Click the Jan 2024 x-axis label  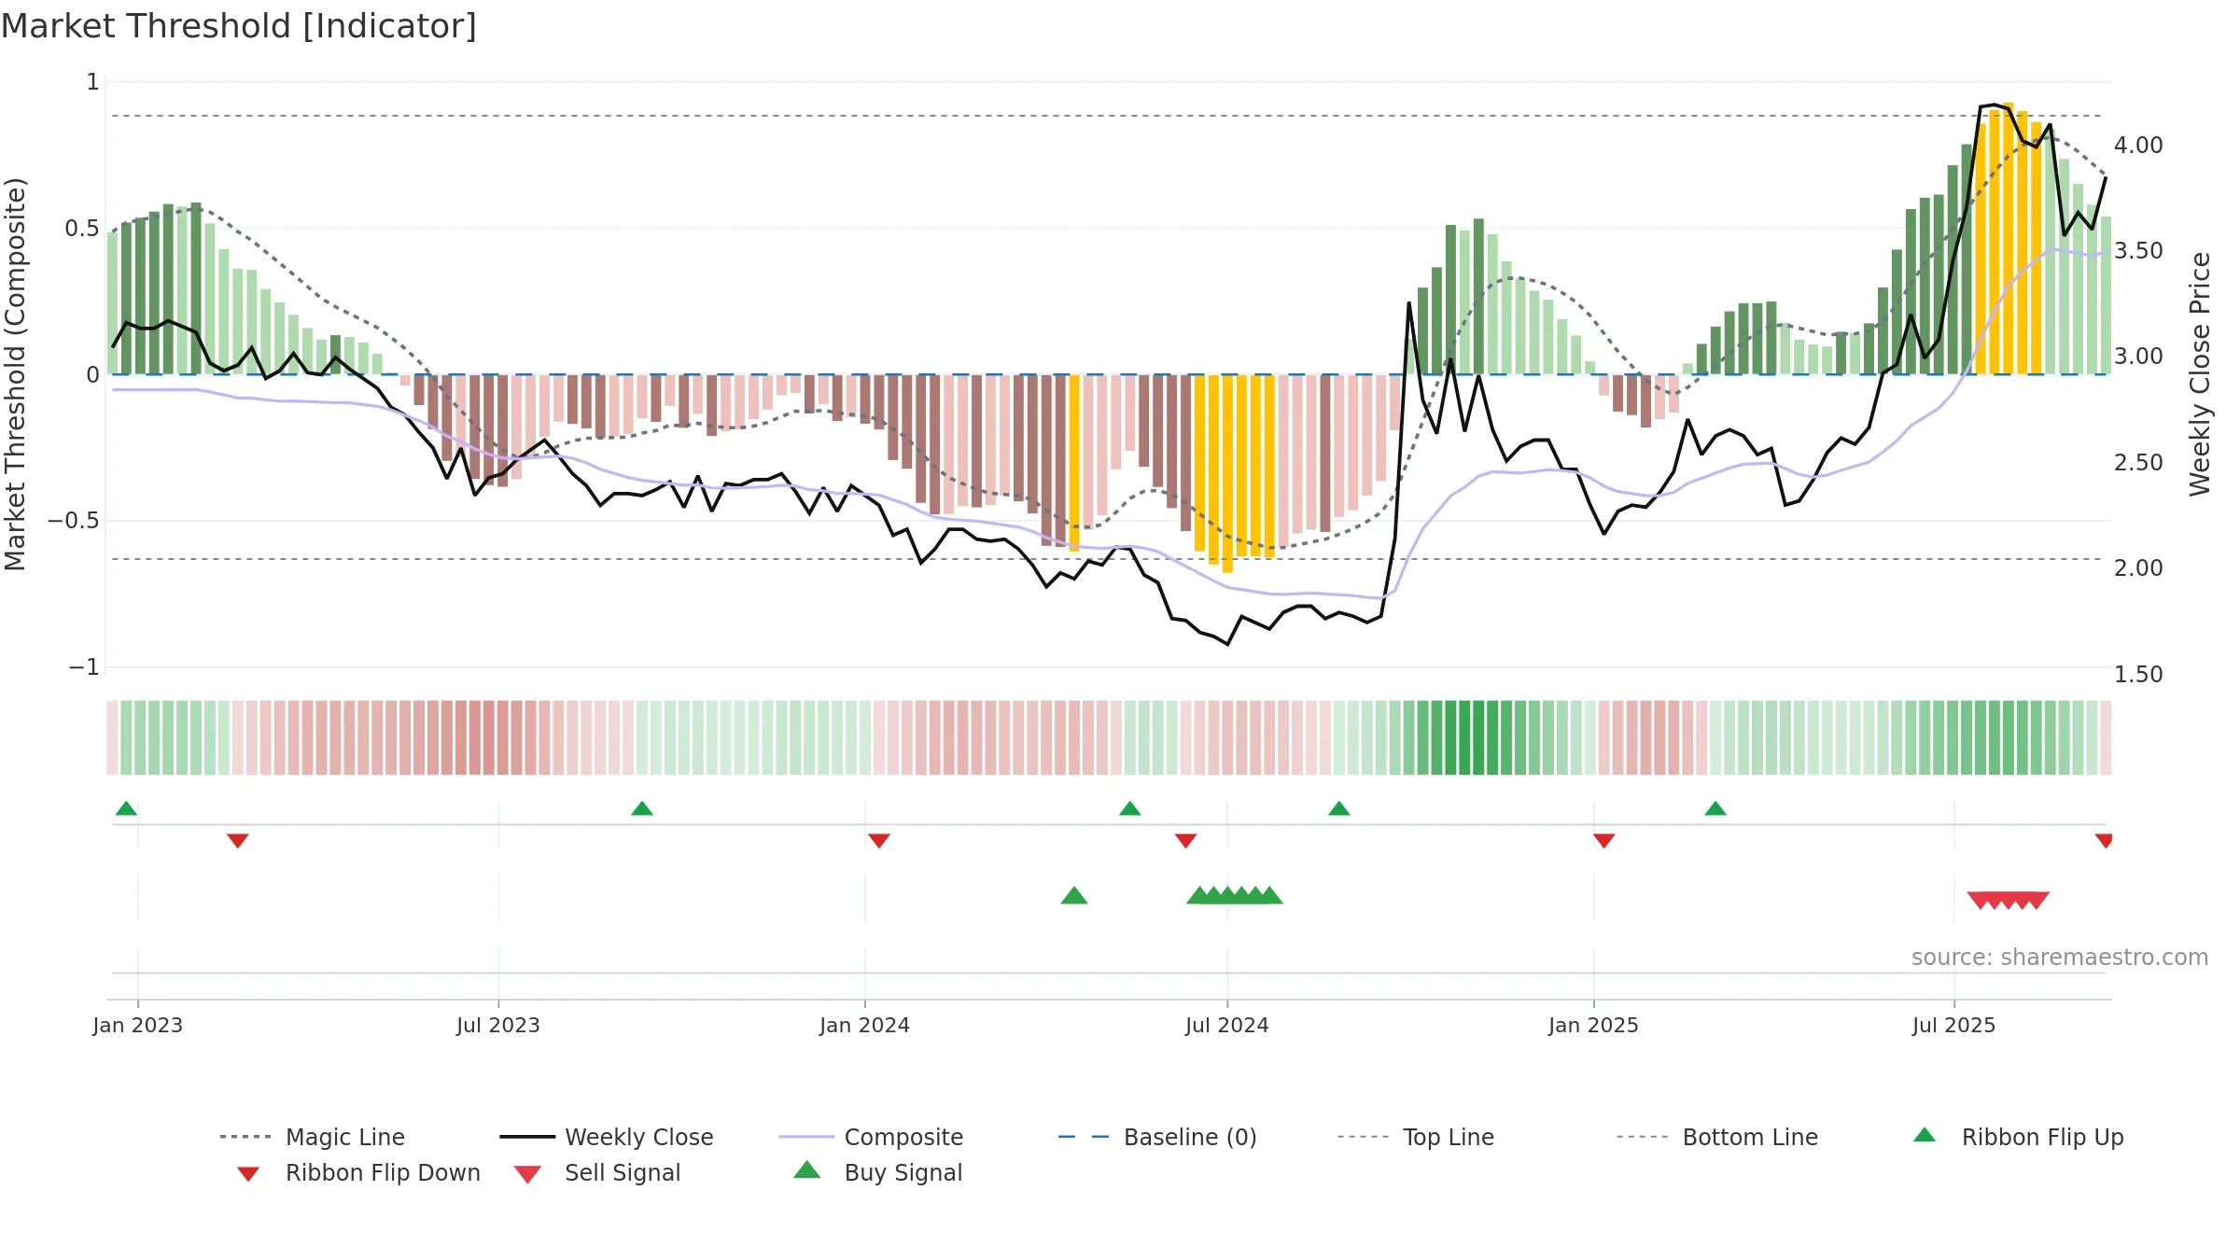(x=865, y=1025)
